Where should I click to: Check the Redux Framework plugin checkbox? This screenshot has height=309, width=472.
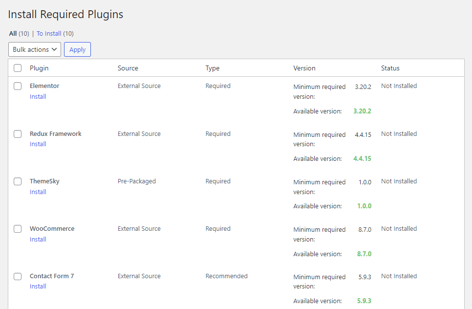pos(18,134)
